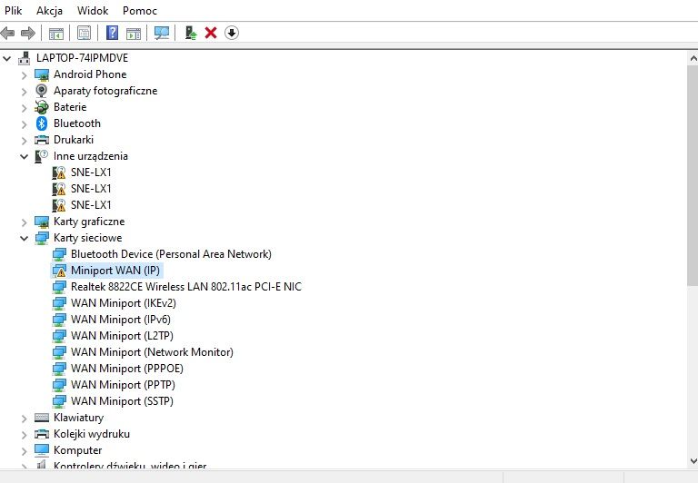Select WAN Miniport (PPPOE)
The width and height of the screenshot is (698, 483).
[x=127, y=369]
